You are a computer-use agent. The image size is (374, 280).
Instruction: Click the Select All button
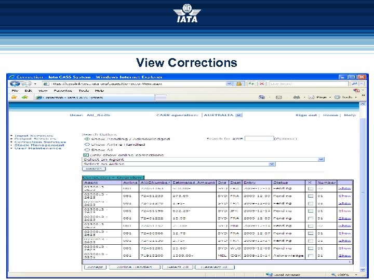coord(178,267)
